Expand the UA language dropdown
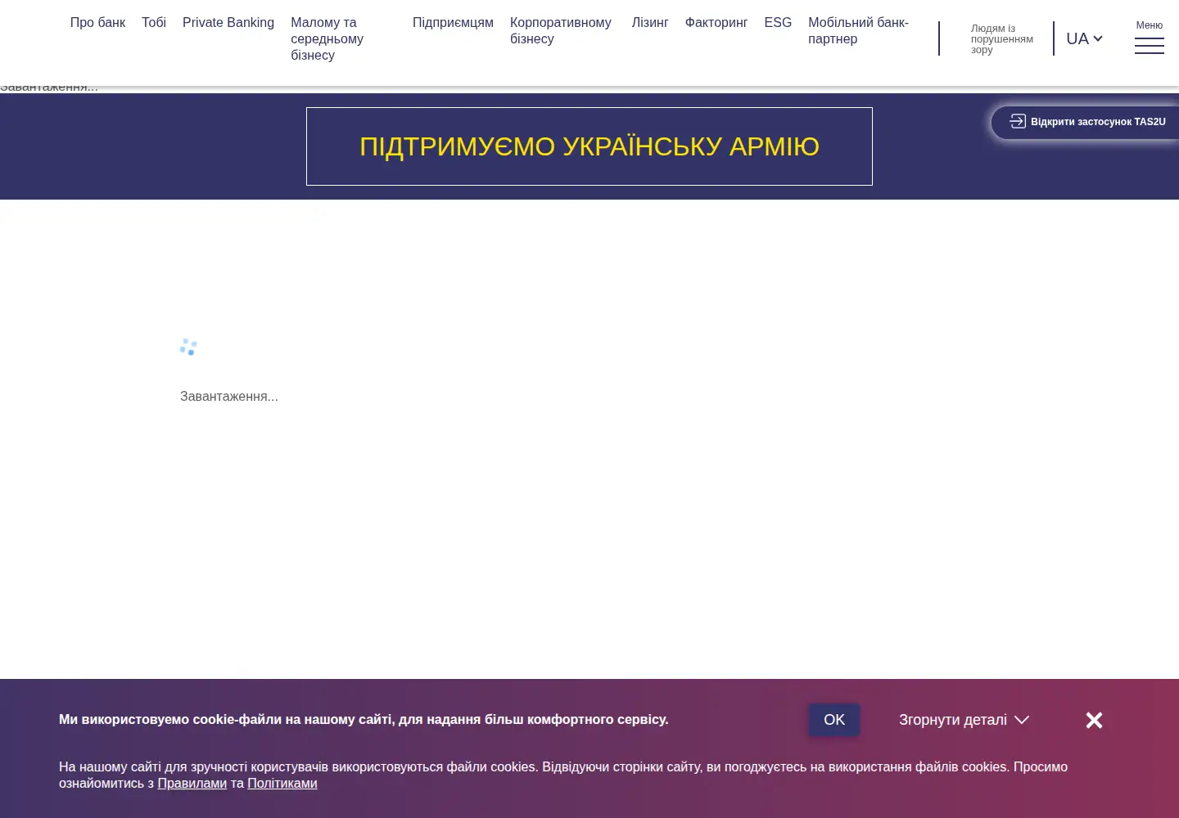This screenshot has width=1179, height=818. (1084, 38)
